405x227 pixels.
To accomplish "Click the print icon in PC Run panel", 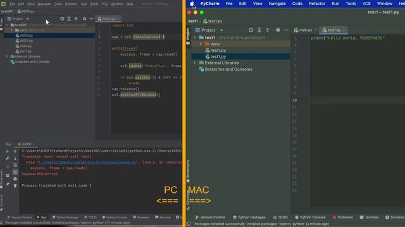I will [x=15, y=179].
